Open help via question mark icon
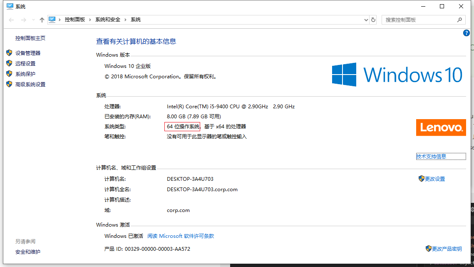474x267 pixels. click(466, 33)
